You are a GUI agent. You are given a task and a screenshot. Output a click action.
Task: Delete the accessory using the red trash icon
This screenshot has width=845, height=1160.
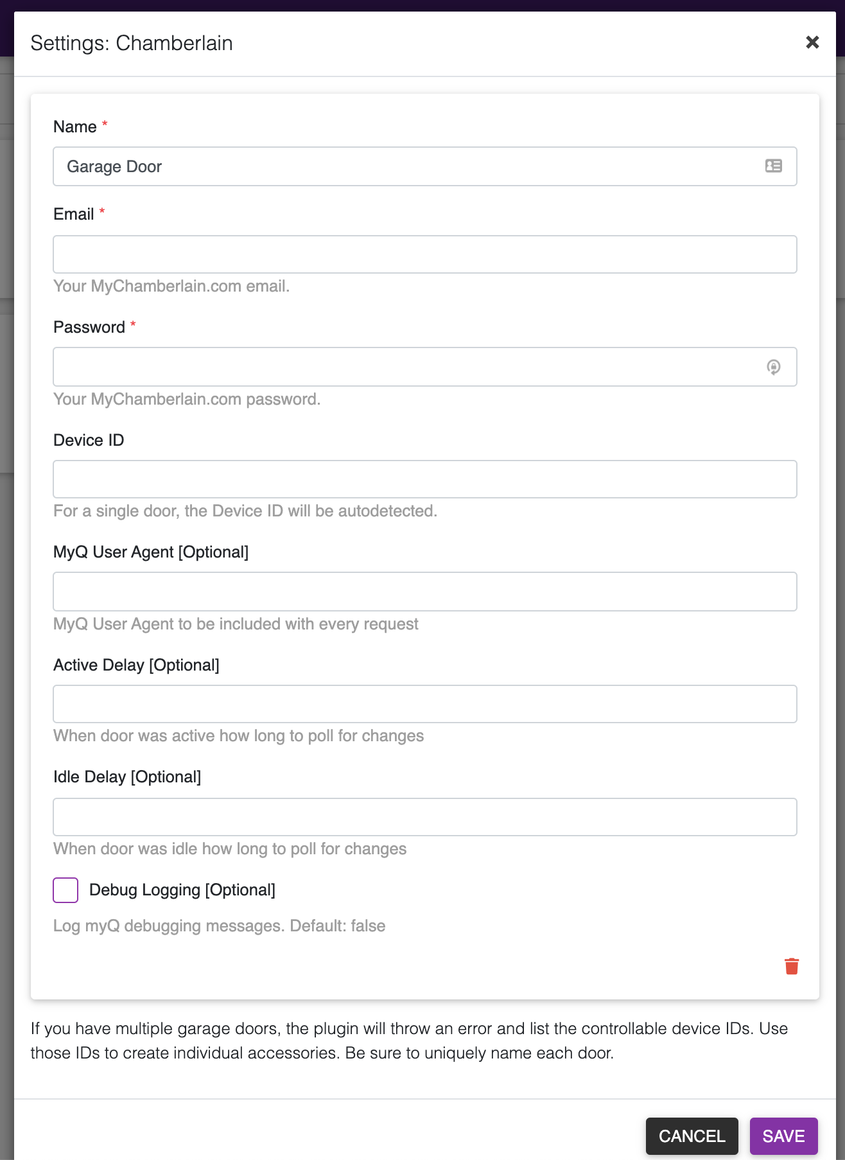(x=792, y=965)
